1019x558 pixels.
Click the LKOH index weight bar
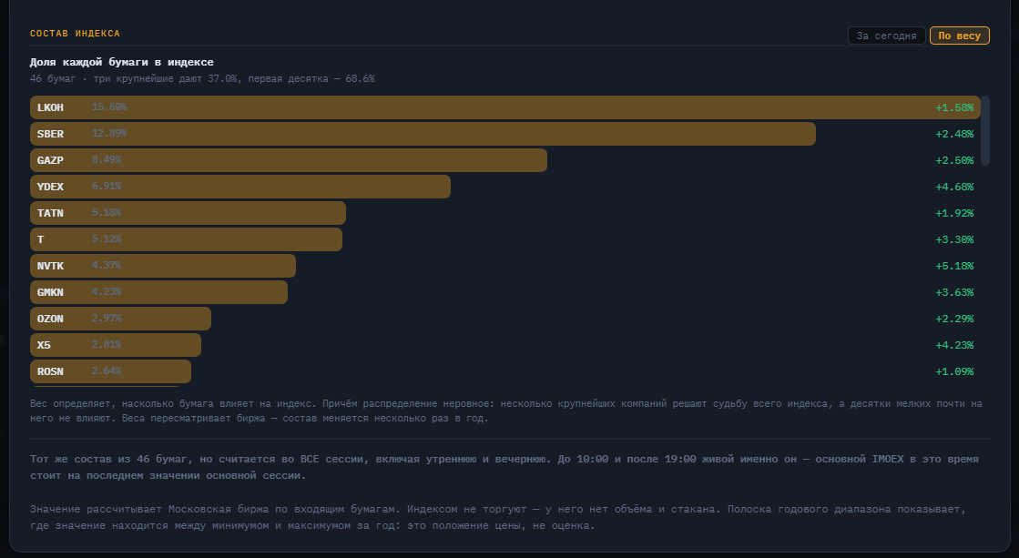505,107
